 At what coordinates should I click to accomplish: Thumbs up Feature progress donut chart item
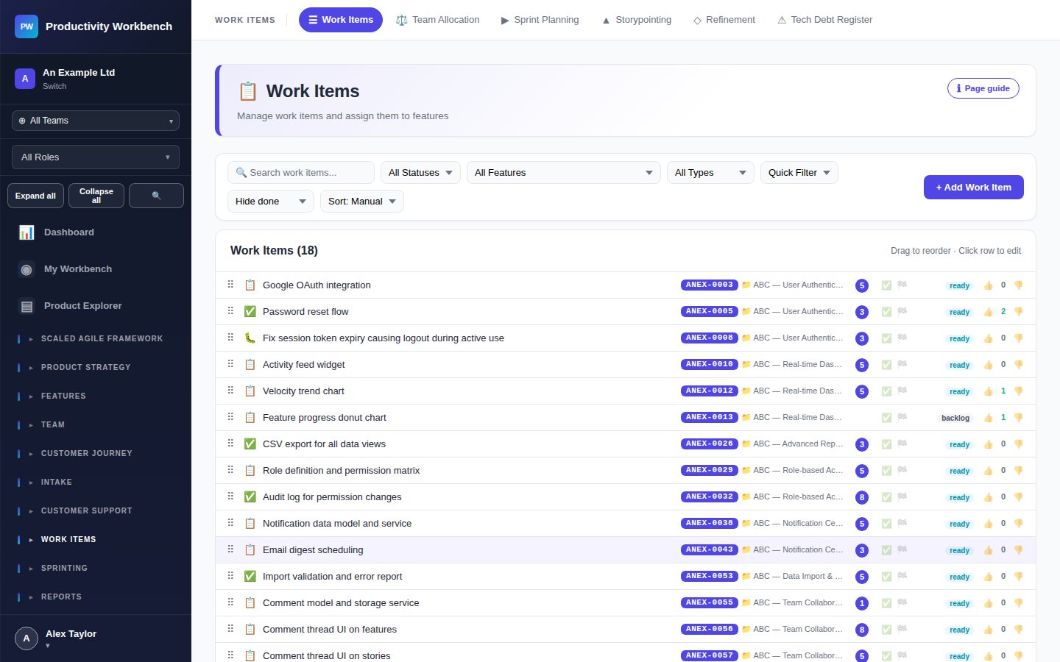coord(988,418)
